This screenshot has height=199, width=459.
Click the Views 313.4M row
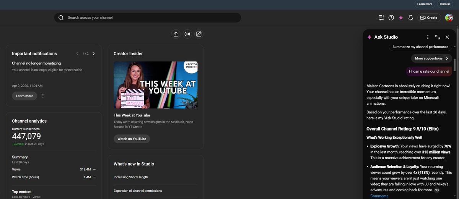[x=54, y=169]
